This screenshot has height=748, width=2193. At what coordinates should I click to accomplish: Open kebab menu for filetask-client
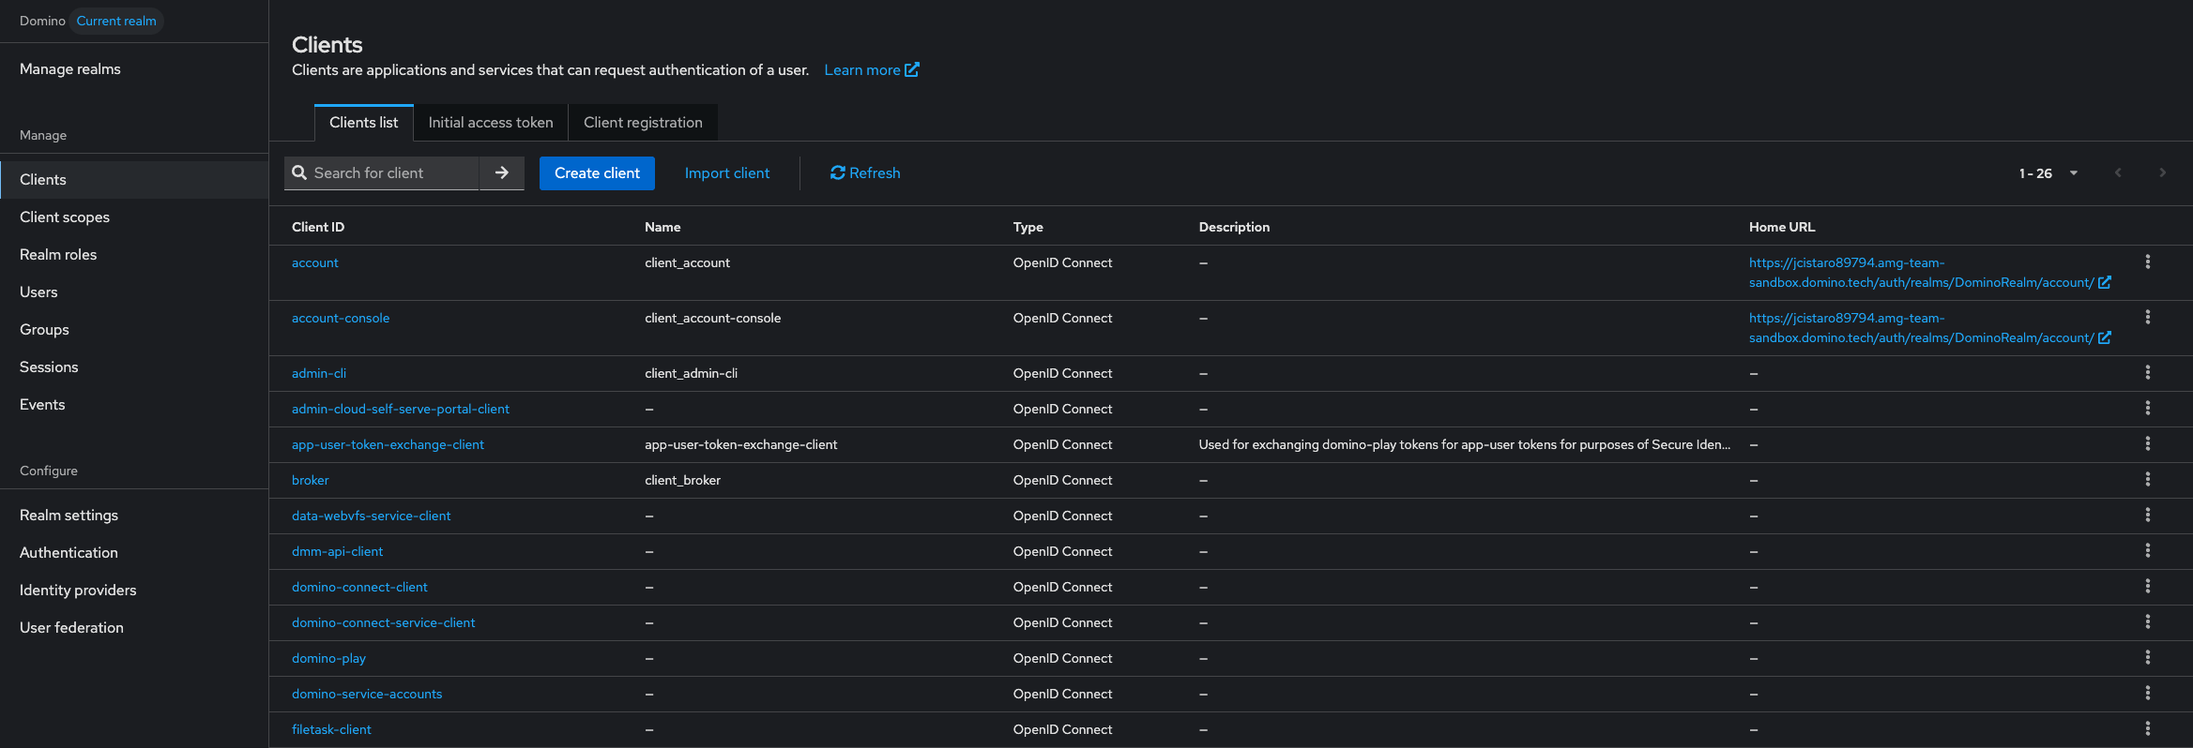[x=2147, y=728]
